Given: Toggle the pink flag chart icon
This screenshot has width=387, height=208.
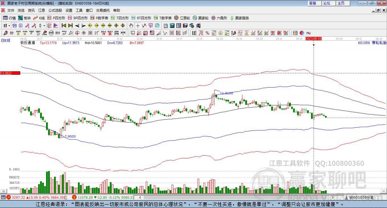Looking at the screenshot, I should tap(56, 26).
